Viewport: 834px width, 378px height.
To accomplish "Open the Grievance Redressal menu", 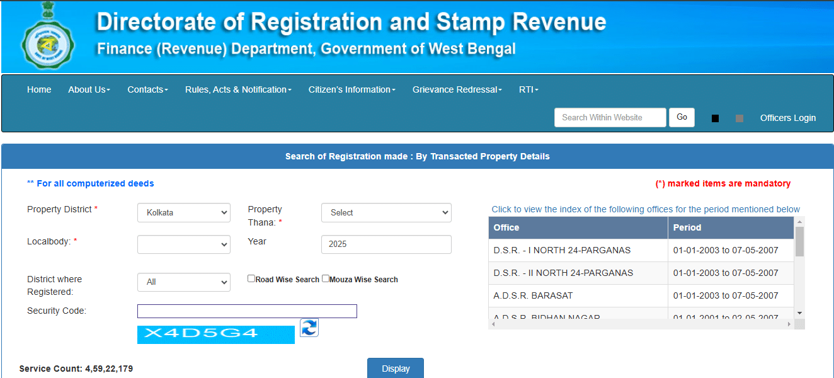I will [456, 89].
